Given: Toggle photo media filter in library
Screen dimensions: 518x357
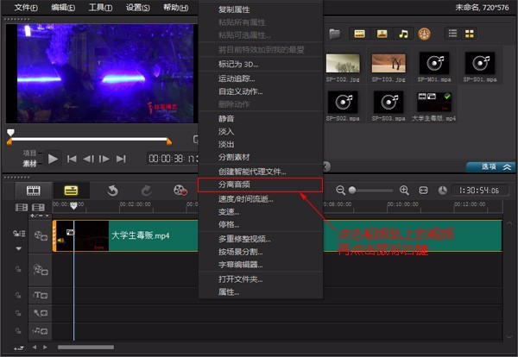Looking at the screenshot, I should pyautogui.click(x=382, y=34).
